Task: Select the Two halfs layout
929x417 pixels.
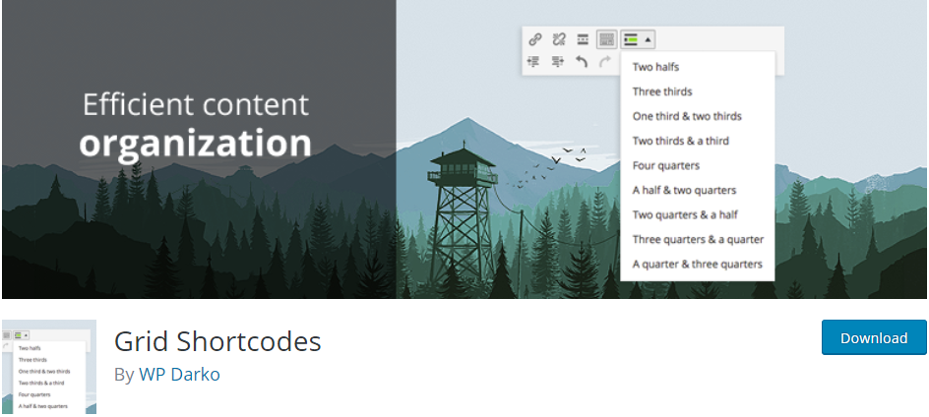Action: 655,67
